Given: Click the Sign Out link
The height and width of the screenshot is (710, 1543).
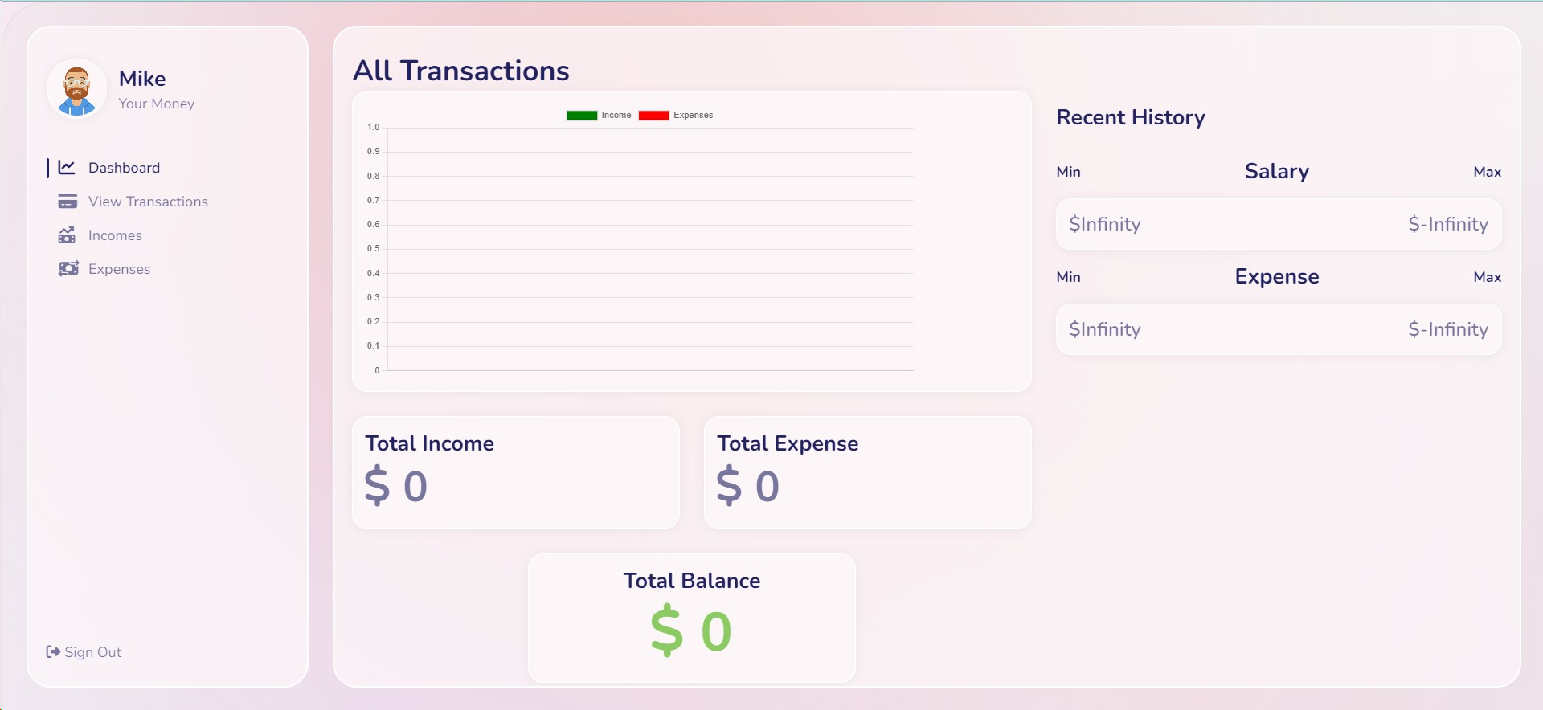Looking at the screenshot, I should [x=92, y=652].
